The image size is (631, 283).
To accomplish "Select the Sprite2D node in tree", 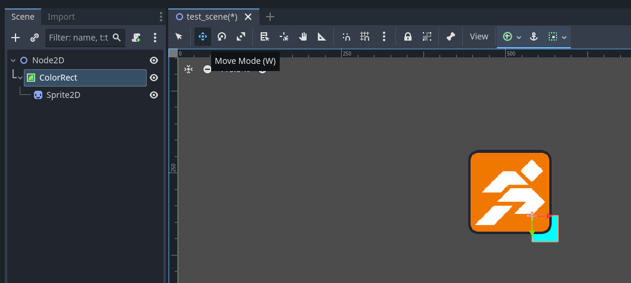I will pyautogui.click(x=63, y=95).
